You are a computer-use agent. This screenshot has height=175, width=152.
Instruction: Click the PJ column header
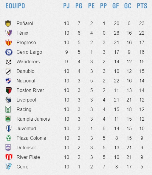pos(66,6)
